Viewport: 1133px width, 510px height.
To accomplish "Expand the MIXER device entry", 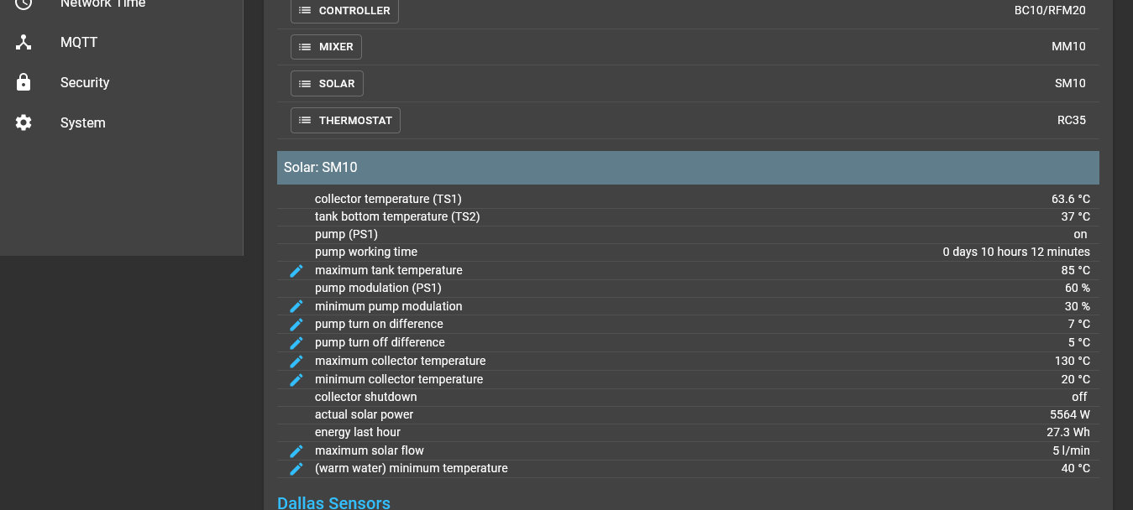I will tap(326, 47).
